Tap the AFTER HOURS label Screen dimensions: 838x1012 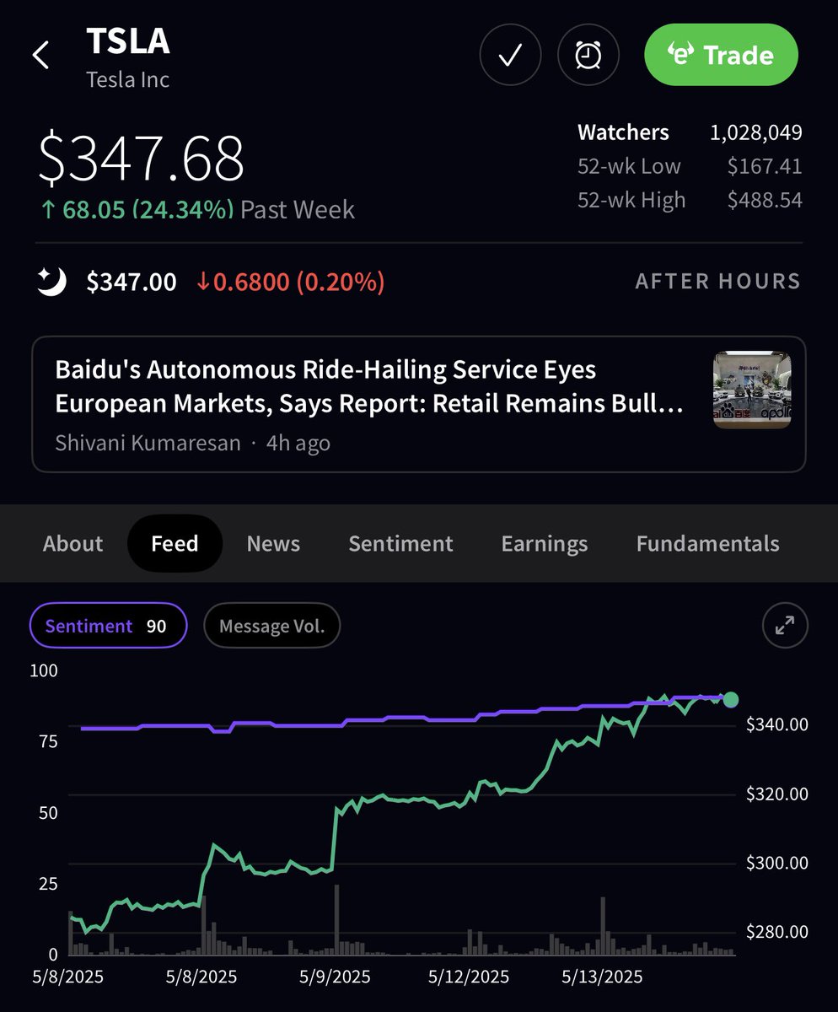(717, 282)
